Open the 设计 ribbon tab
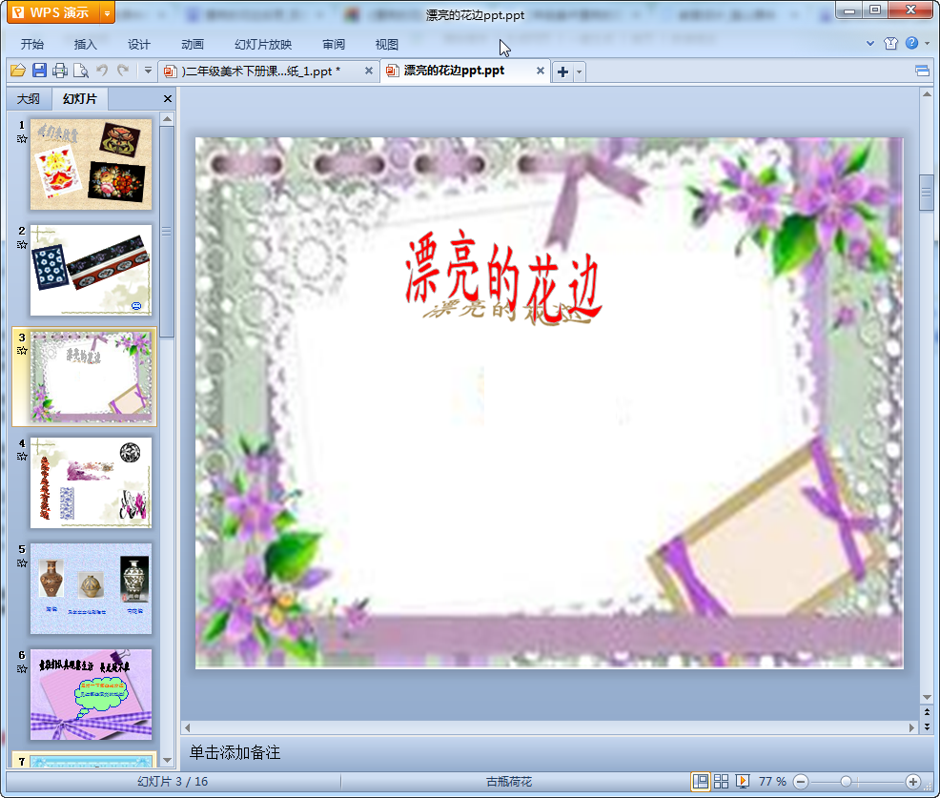Image resolution: width=940 pixels, height=798 pixels. [138, 45]
